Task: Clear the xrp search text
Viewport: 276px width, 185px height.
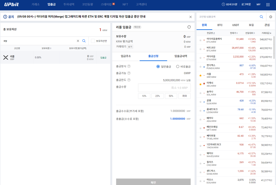Action: pyautogui.click(x=78, y=41)
